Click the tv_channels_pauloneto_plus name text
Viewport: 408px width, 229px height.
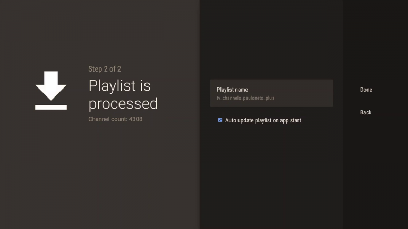pos(245,98)
